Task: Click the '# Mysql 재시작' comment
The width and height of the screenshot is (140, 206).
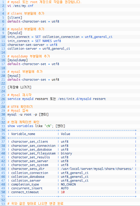Action: [x=19, y=95]
